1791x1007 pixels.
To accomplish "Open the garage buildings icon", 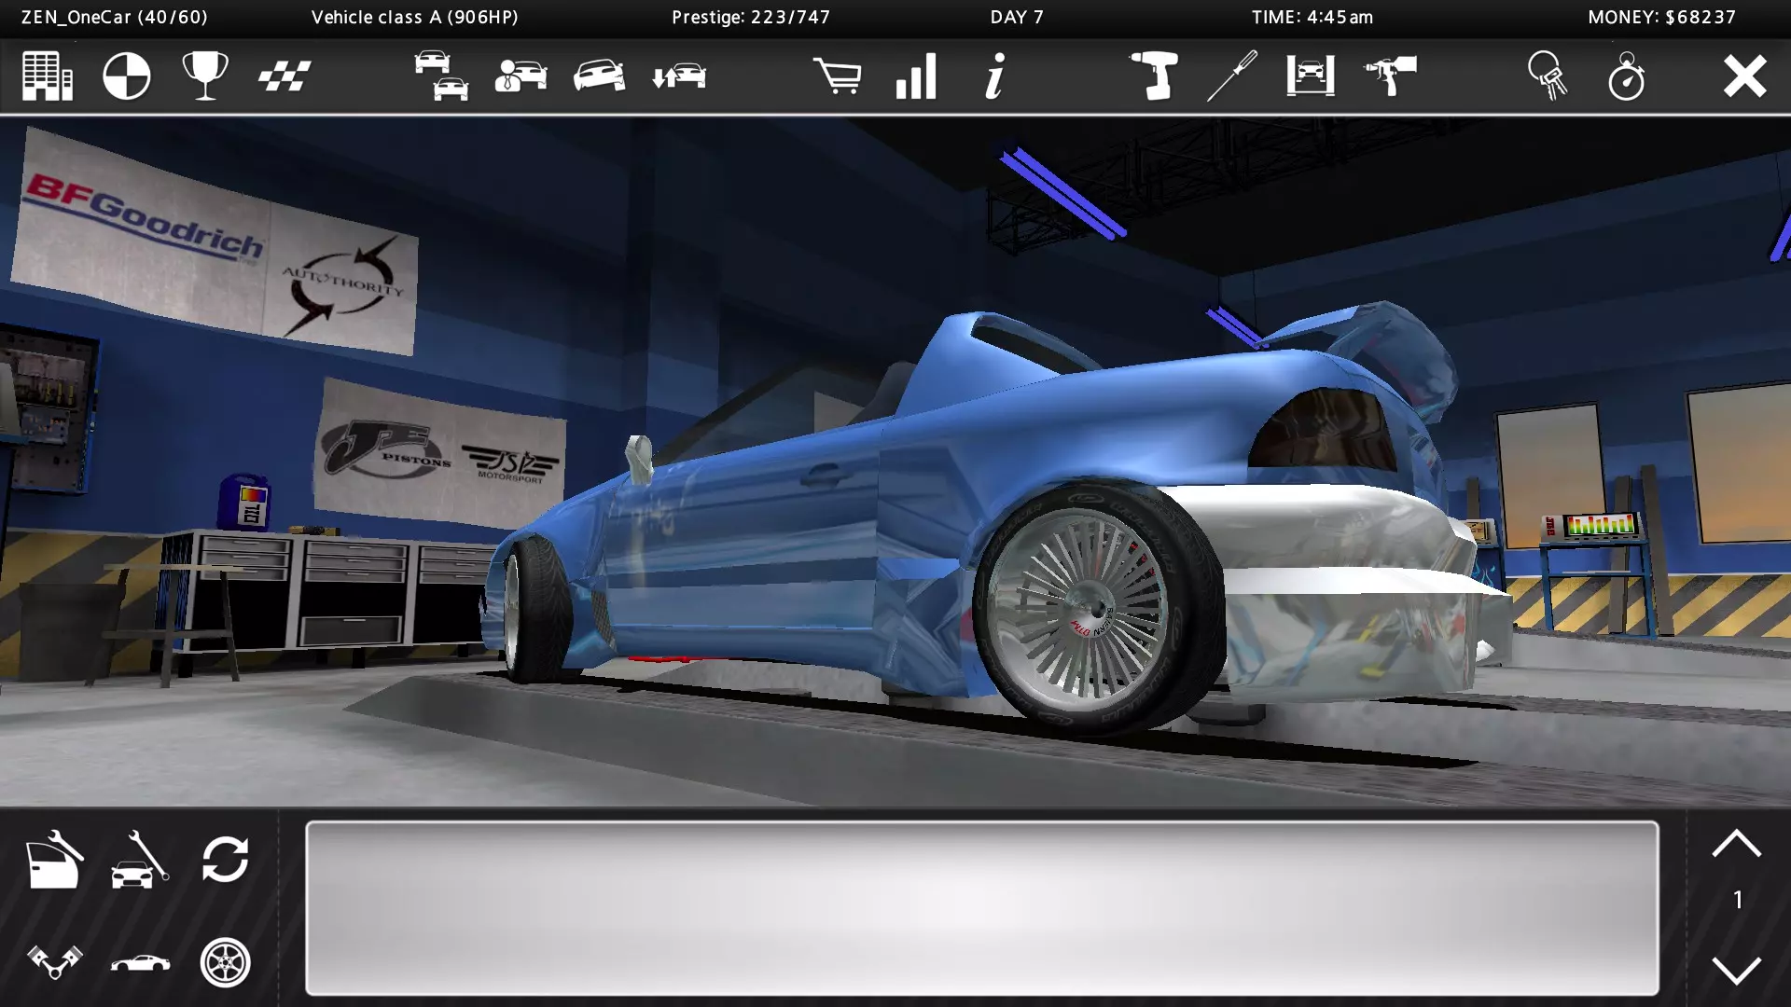I will (x=48, y=76).
